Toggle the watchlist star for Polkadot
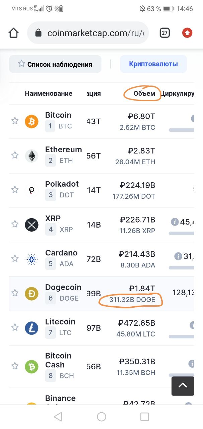This screenshot has width=203, height=429. (15, 190)
